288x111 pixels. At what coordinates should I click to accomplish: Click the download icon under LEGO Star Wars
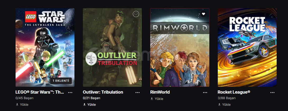[x=17, y=104]
